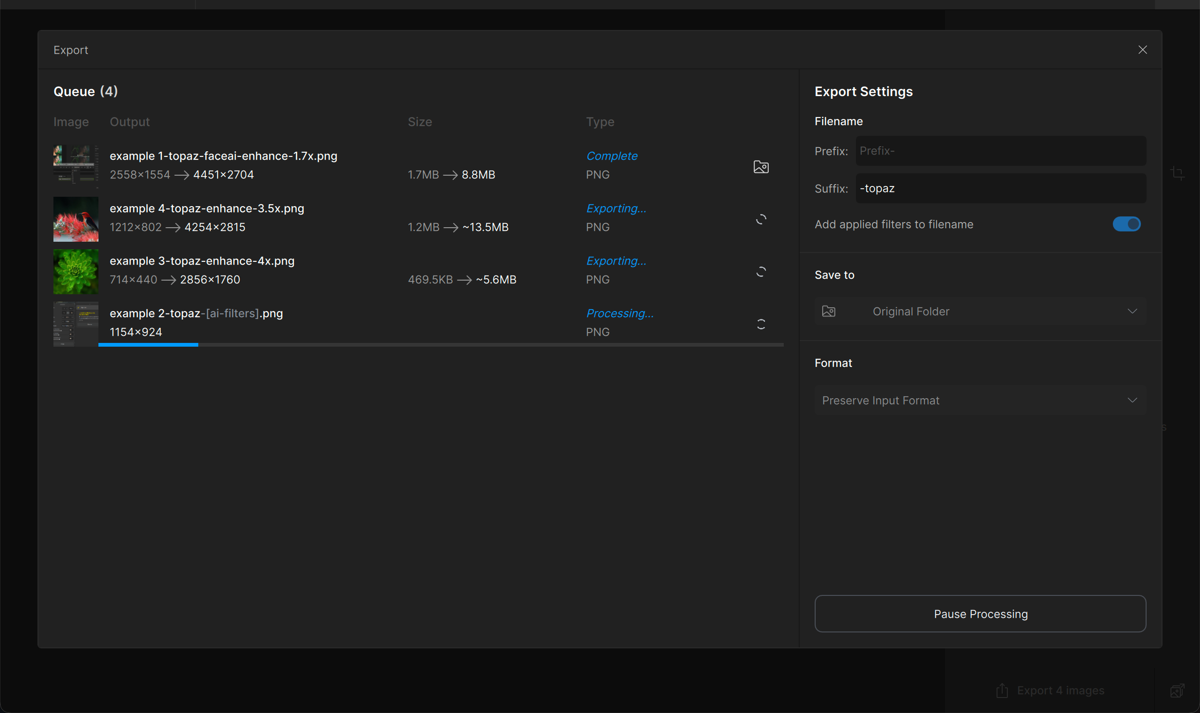This screenshot has height=713, width=1200.
Task: Select the green flower thumbnail example 3
Action: click(x=75, y=271)
